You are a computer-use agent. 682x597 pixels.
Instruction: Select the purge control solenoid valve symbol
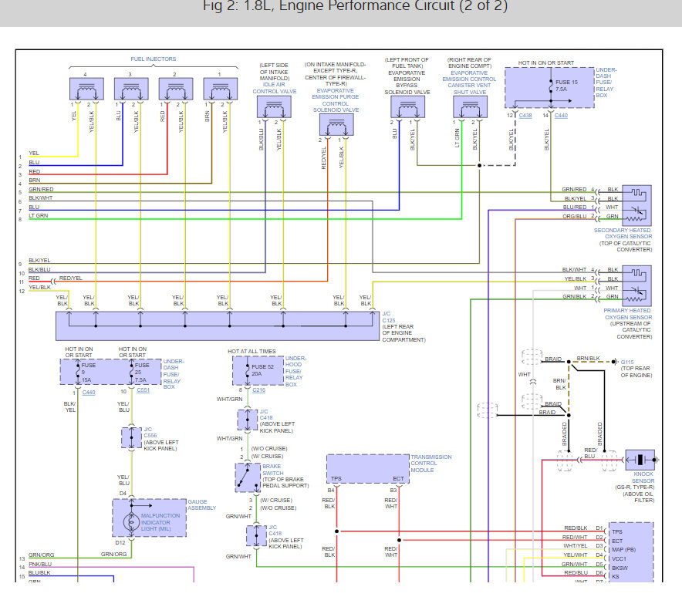coord(336,125)
